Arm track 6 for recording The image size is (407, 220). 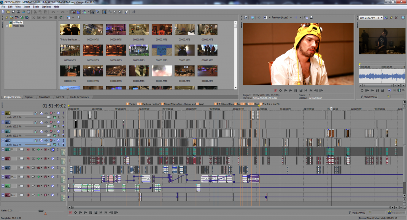[28, 159]
